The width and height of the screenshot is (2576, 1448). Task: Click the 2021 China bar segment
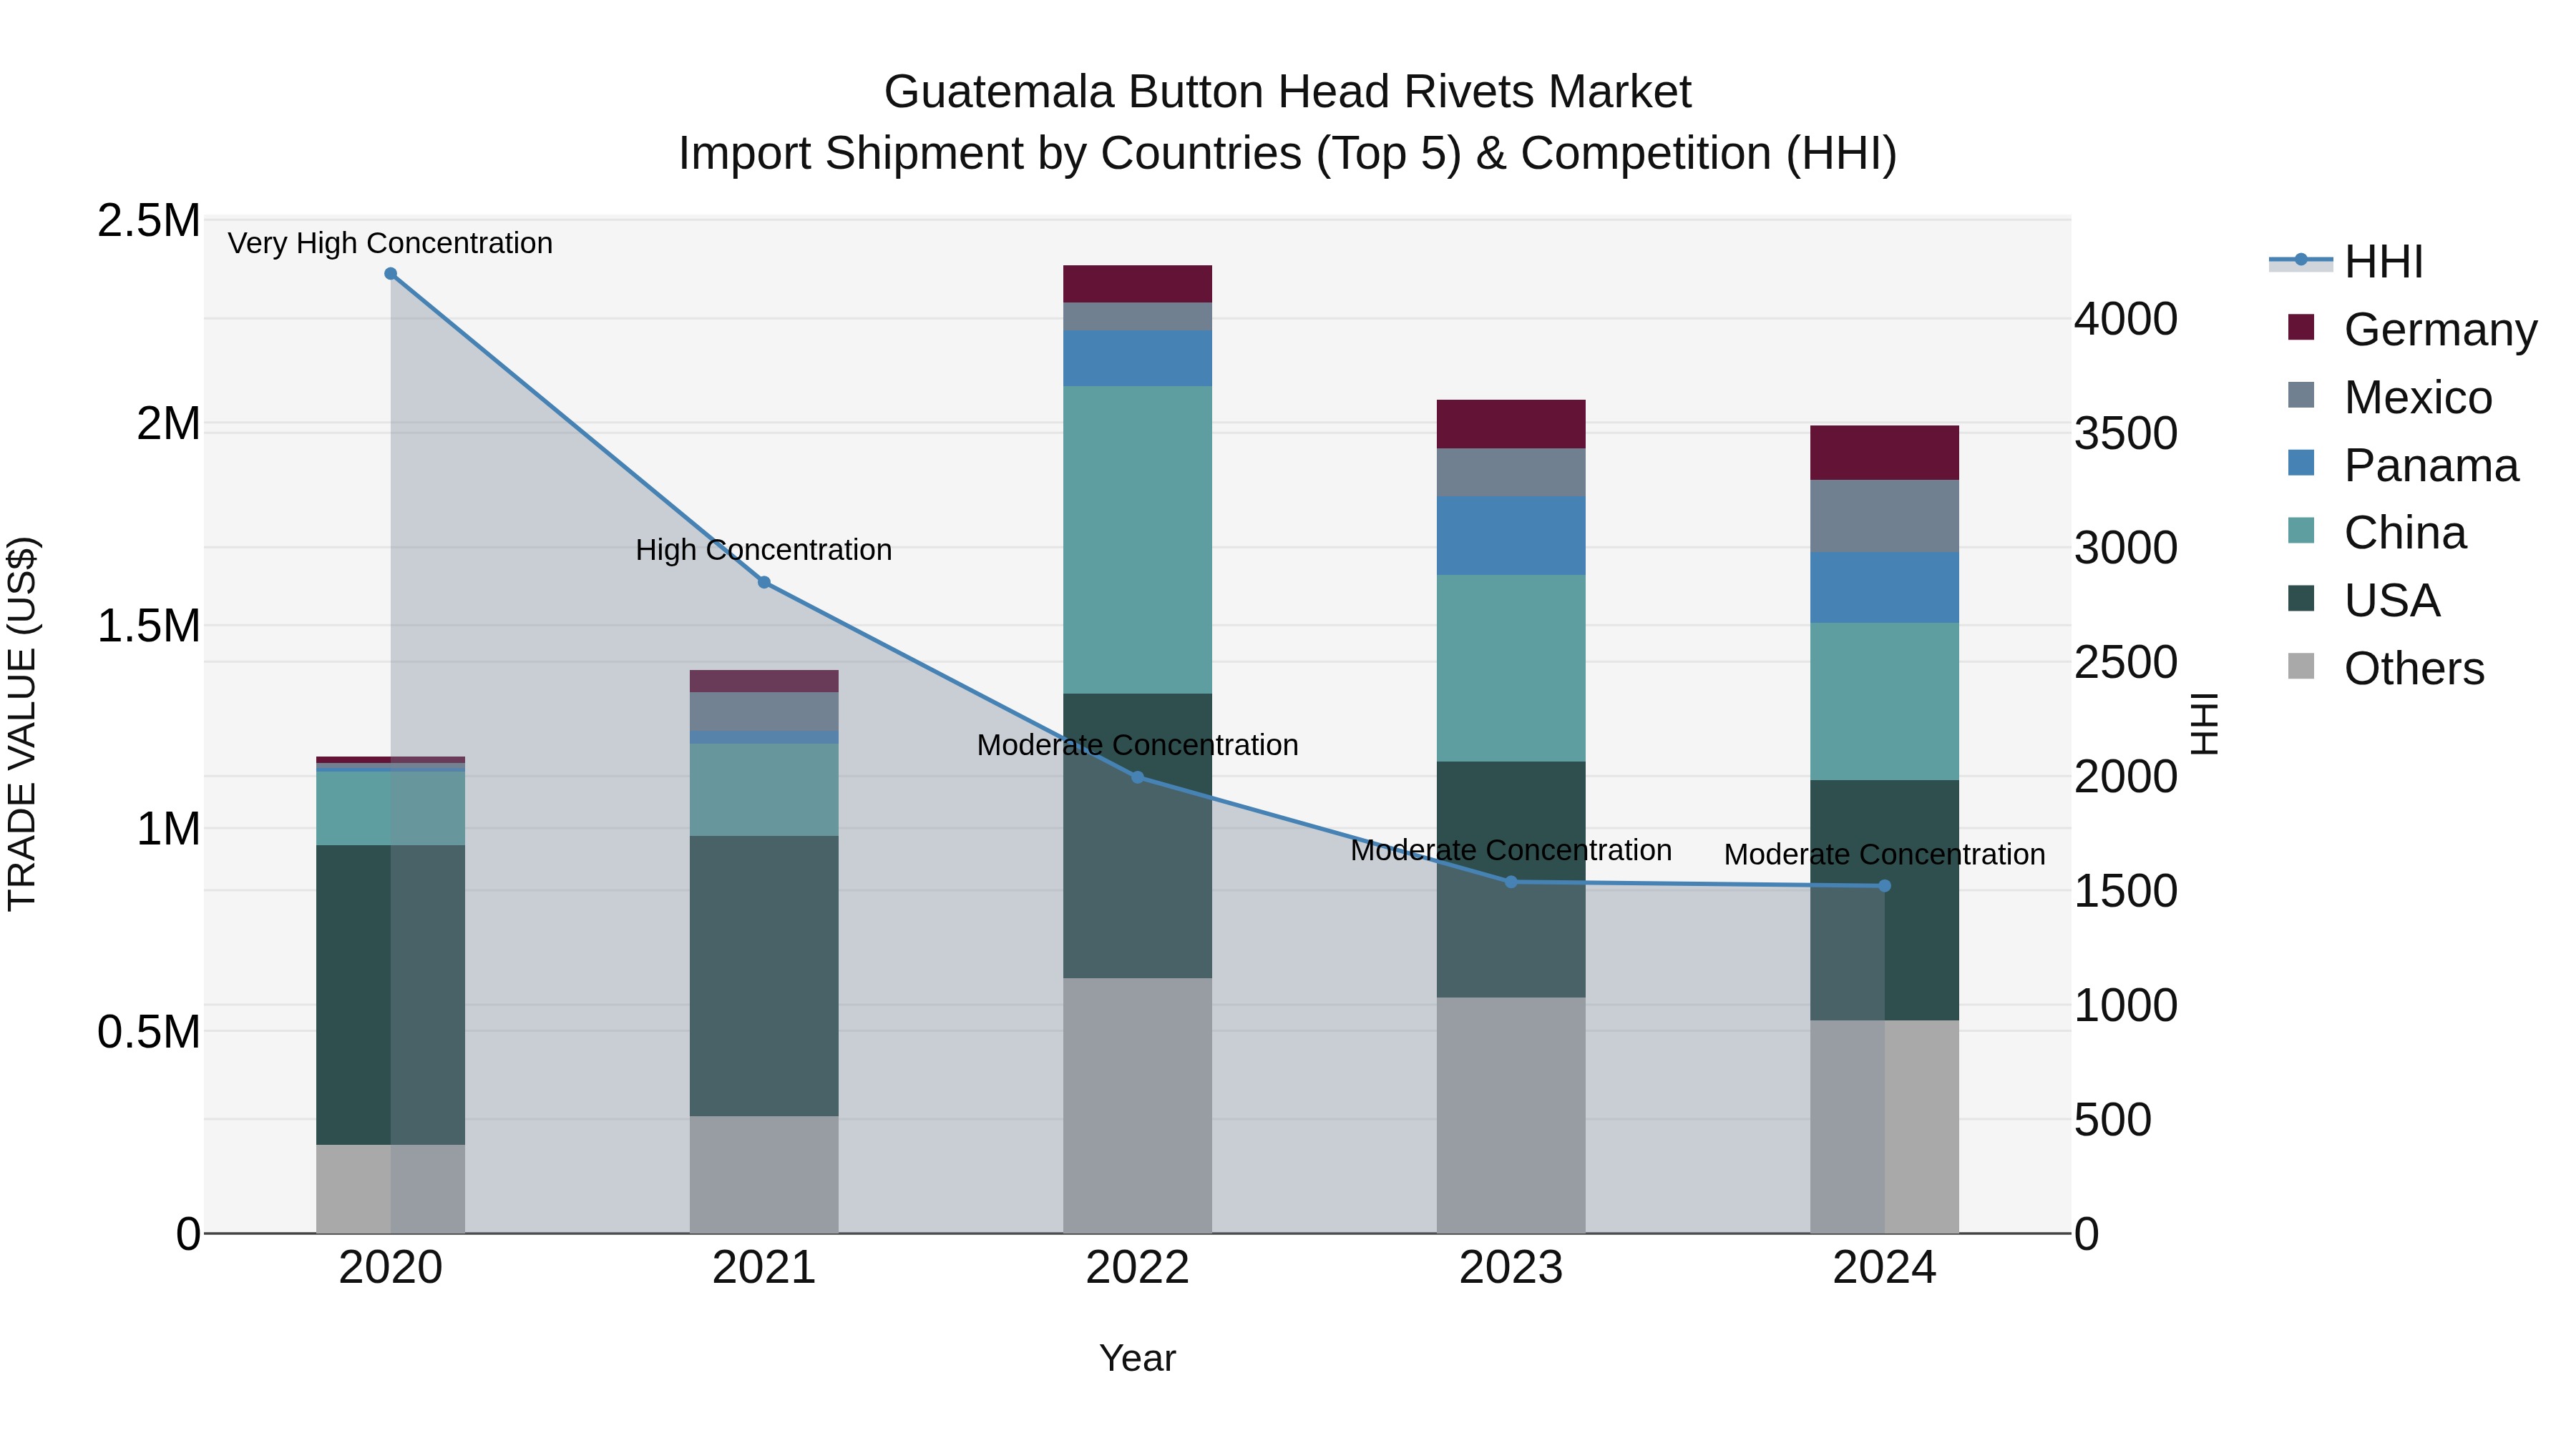pos(764,790)
